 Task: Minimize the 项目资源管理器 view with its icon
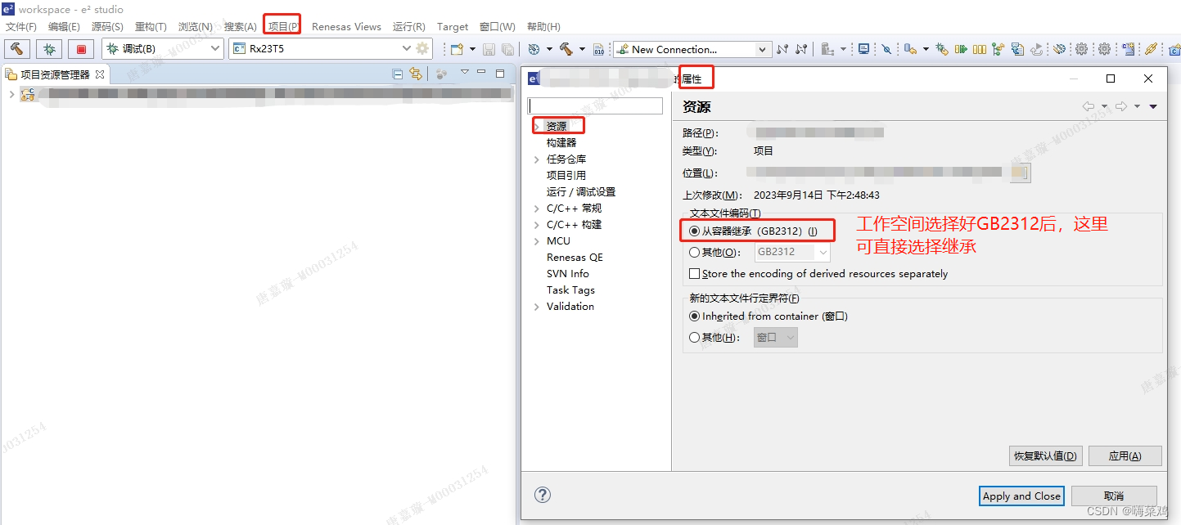(x=482, y=74)
